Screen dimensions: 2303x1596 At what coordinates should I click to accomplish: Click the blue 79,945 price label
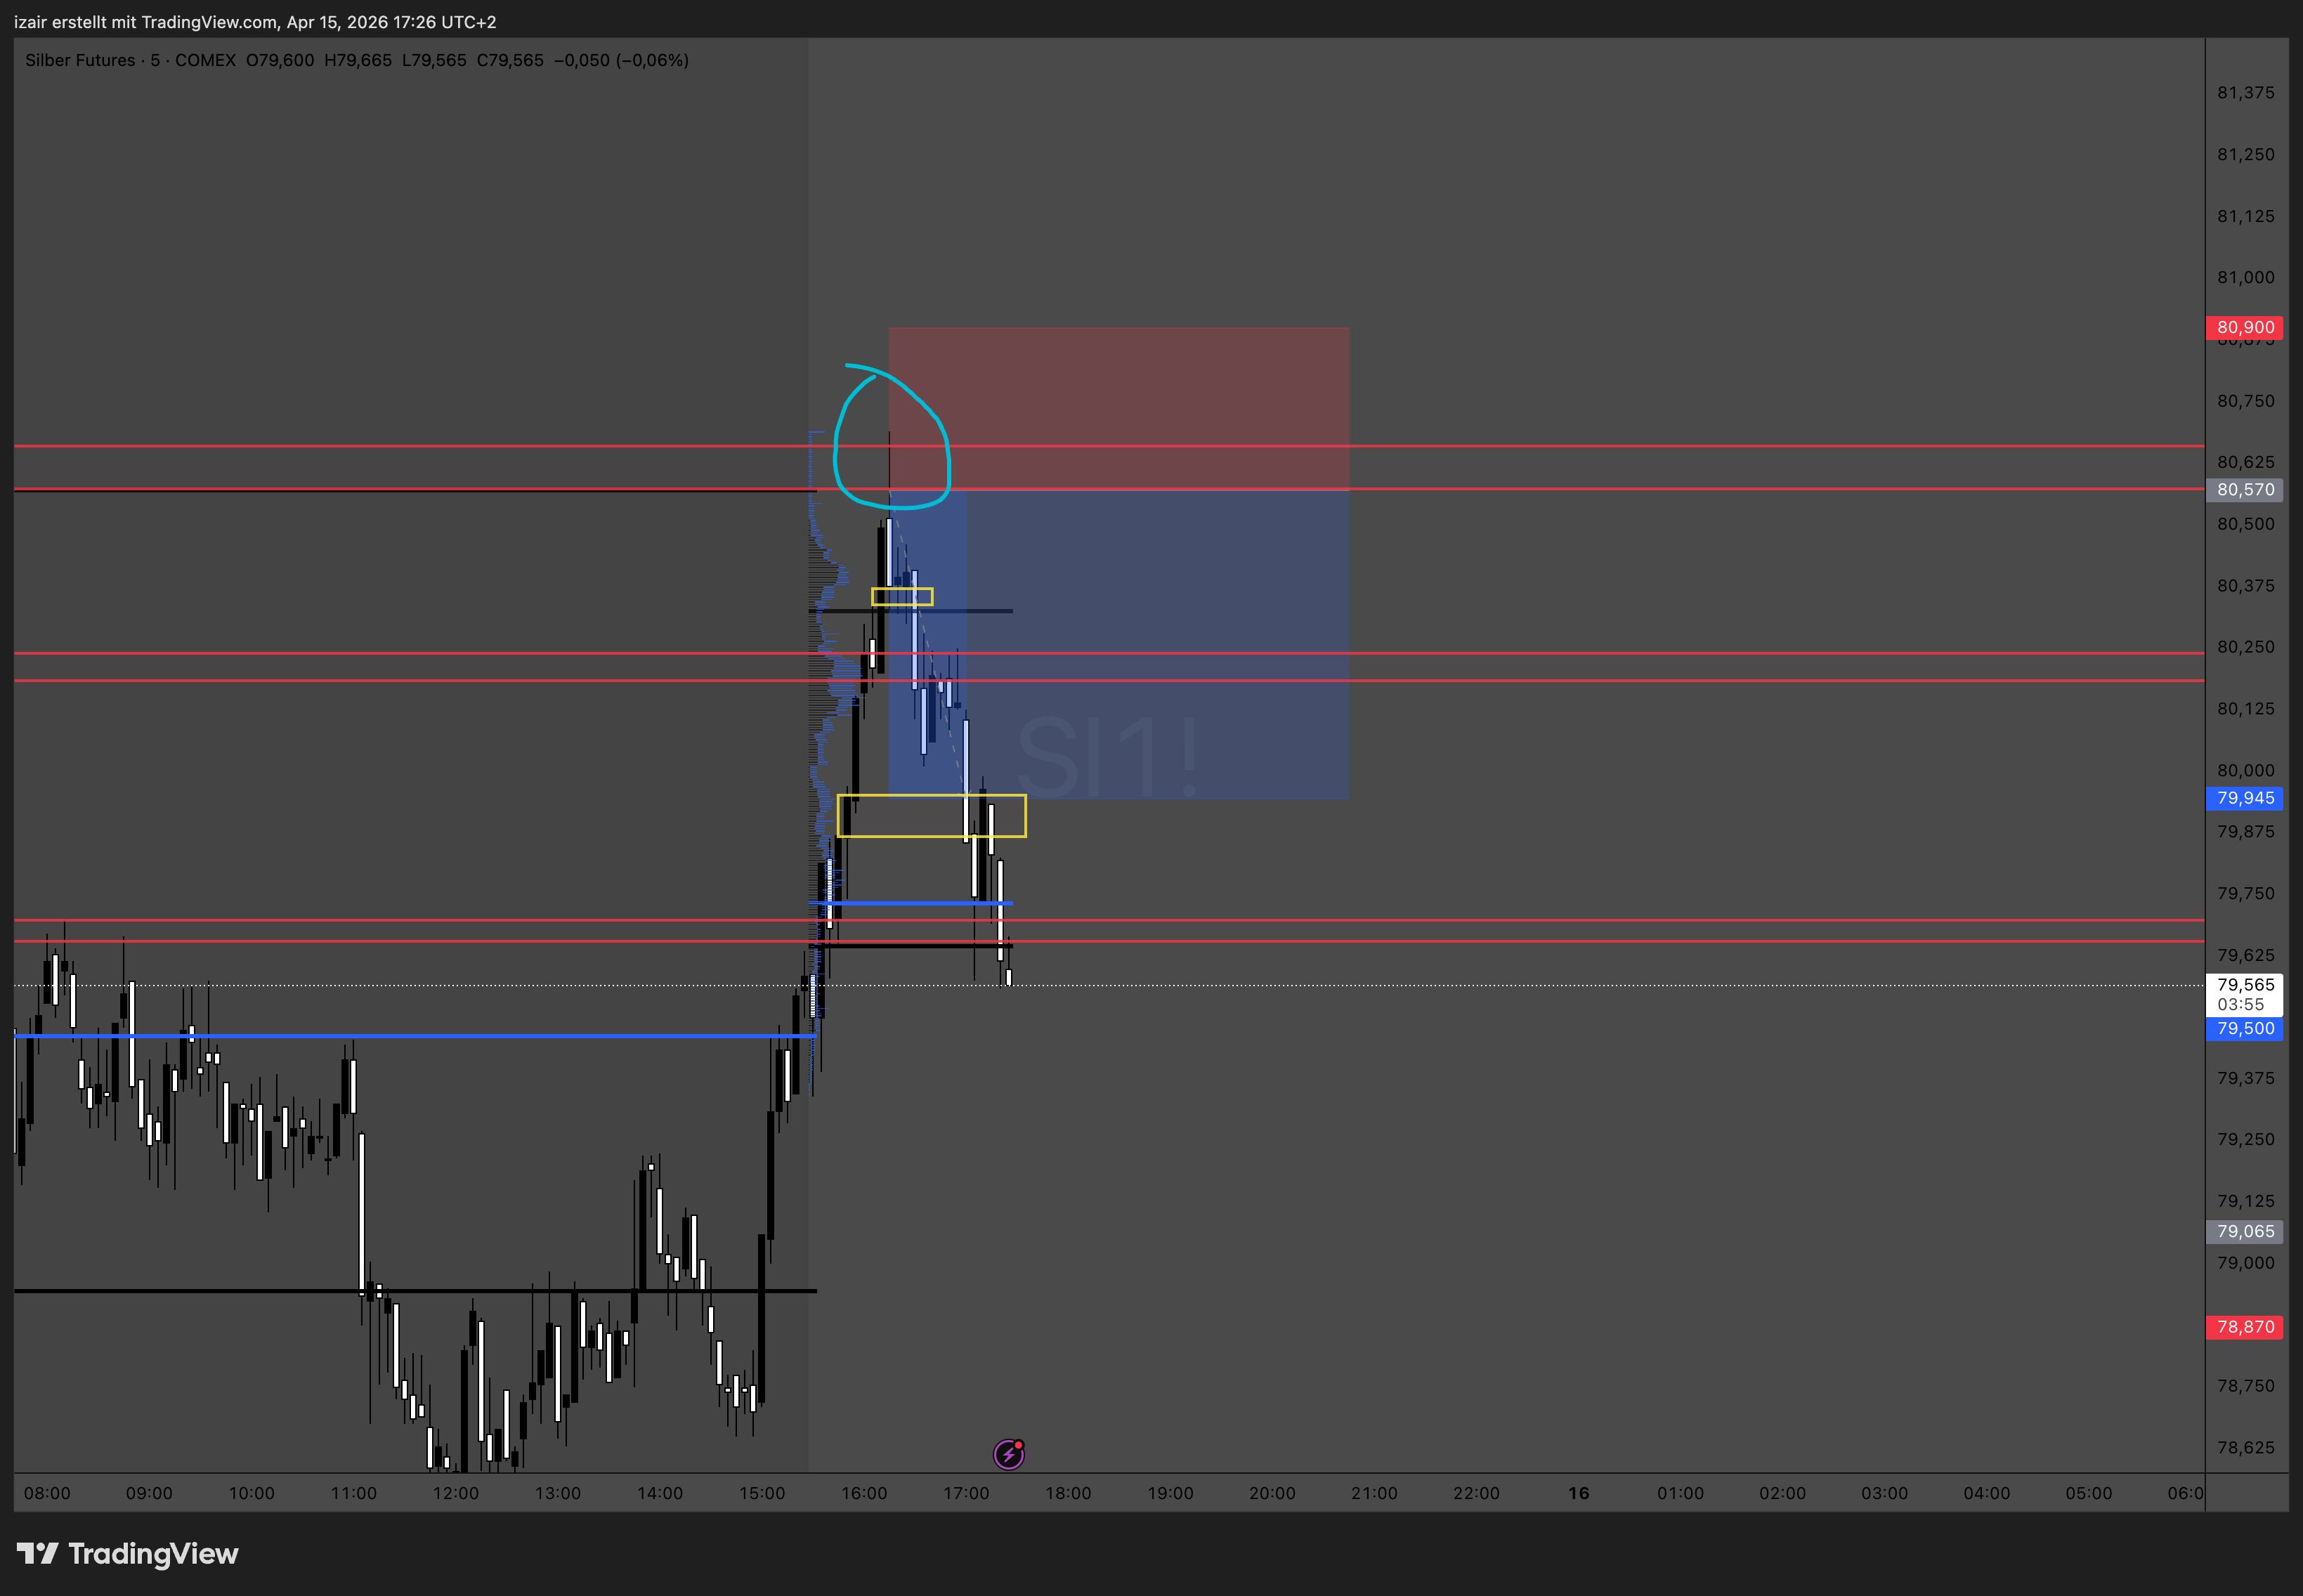point(2244,798)
